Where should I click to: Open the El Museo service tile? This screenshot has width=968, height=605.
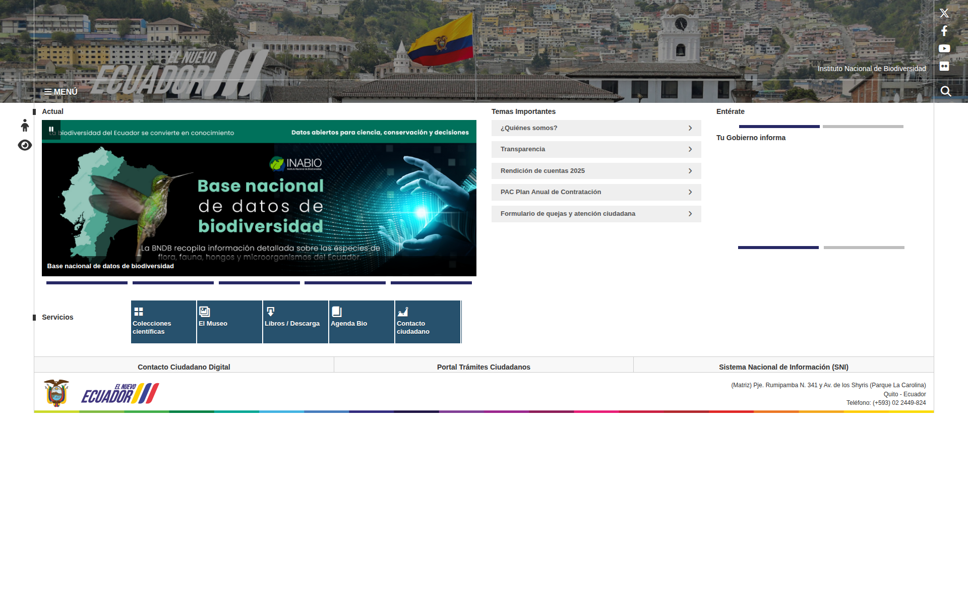[229, 322]
